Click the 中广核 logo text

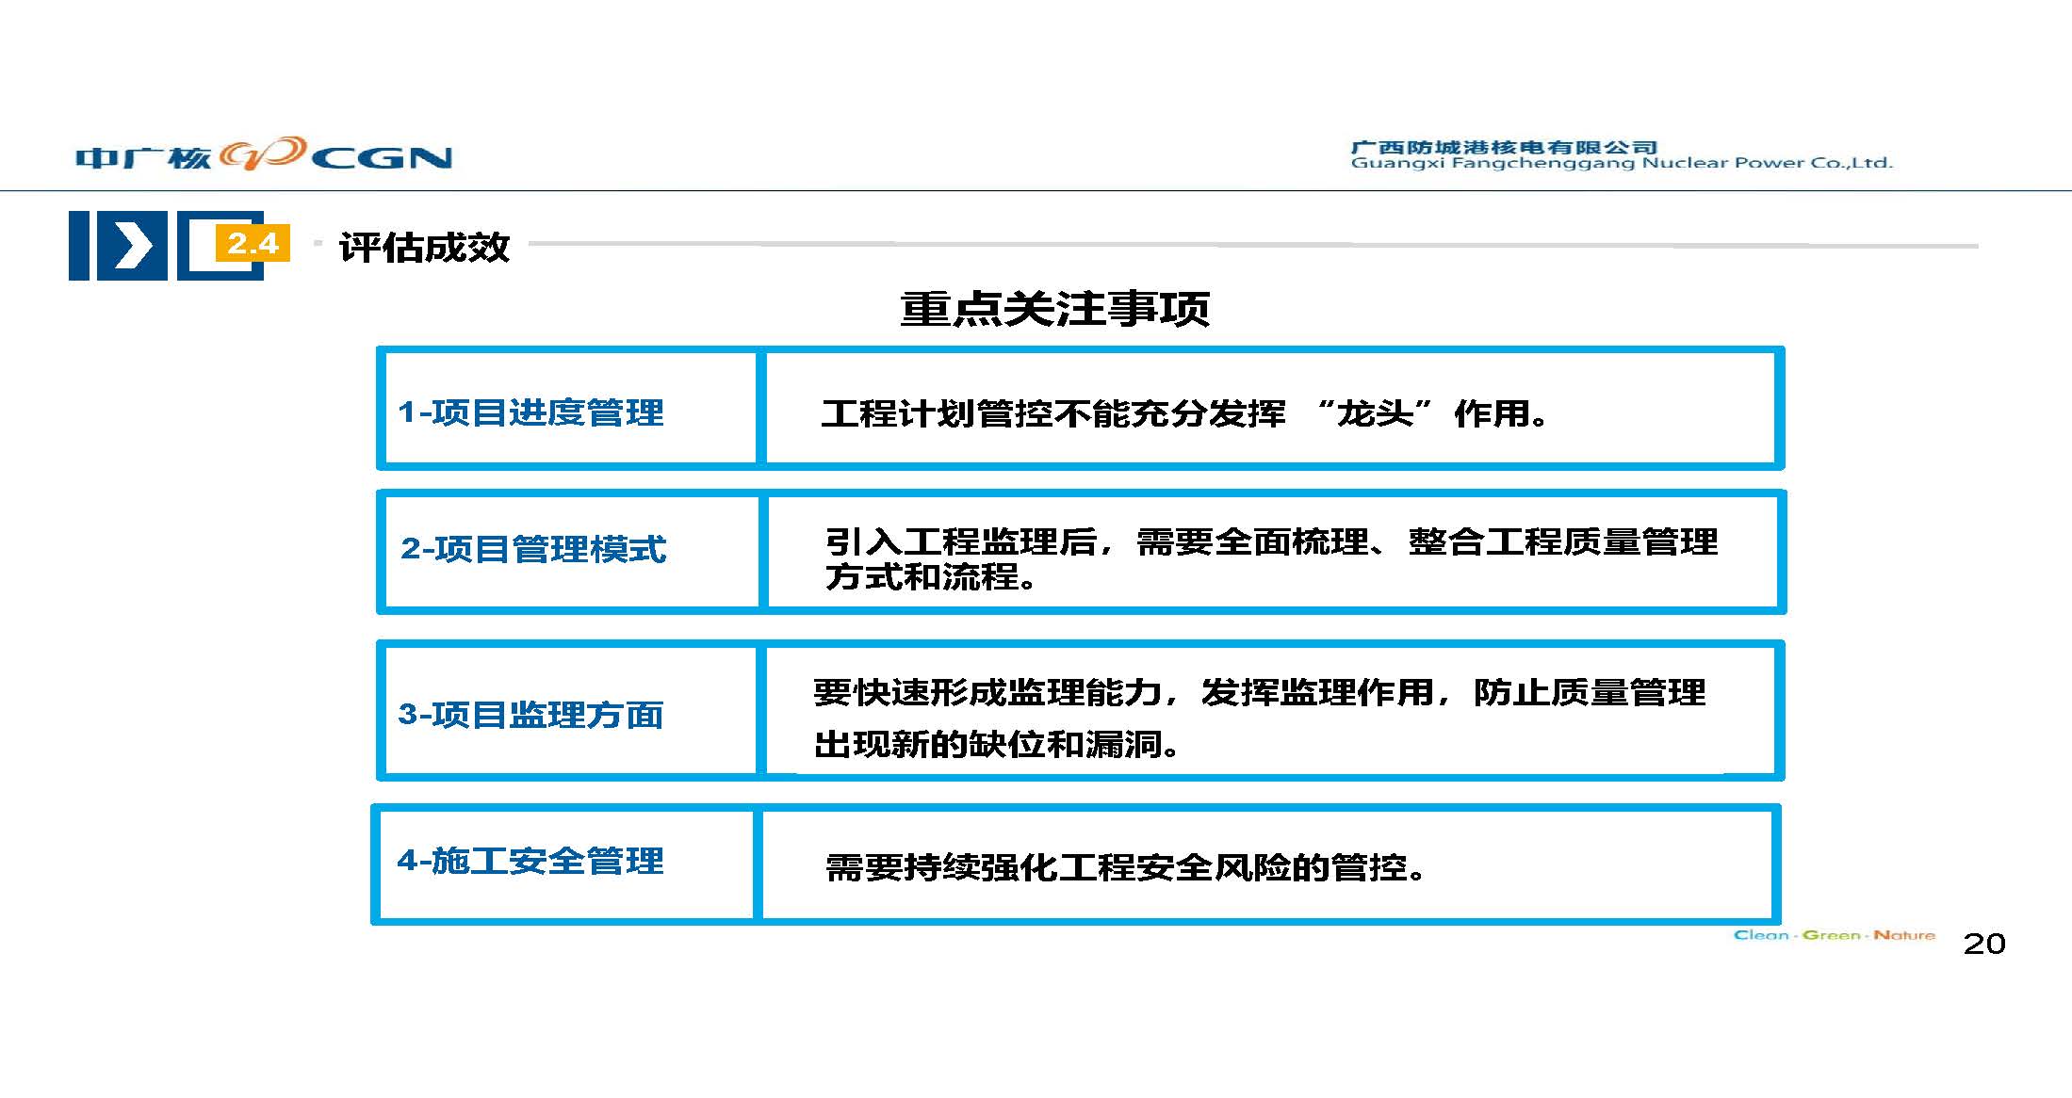click(x=142, y=157)
